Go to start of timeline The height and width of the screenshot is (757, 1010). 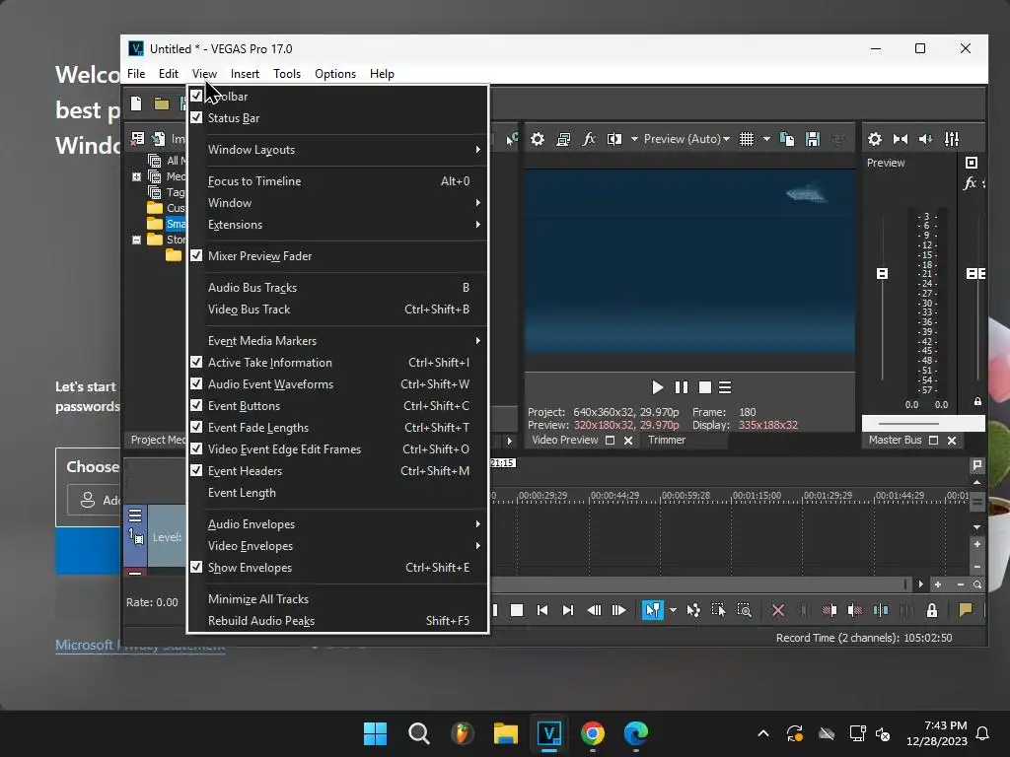tap(542, 610)
